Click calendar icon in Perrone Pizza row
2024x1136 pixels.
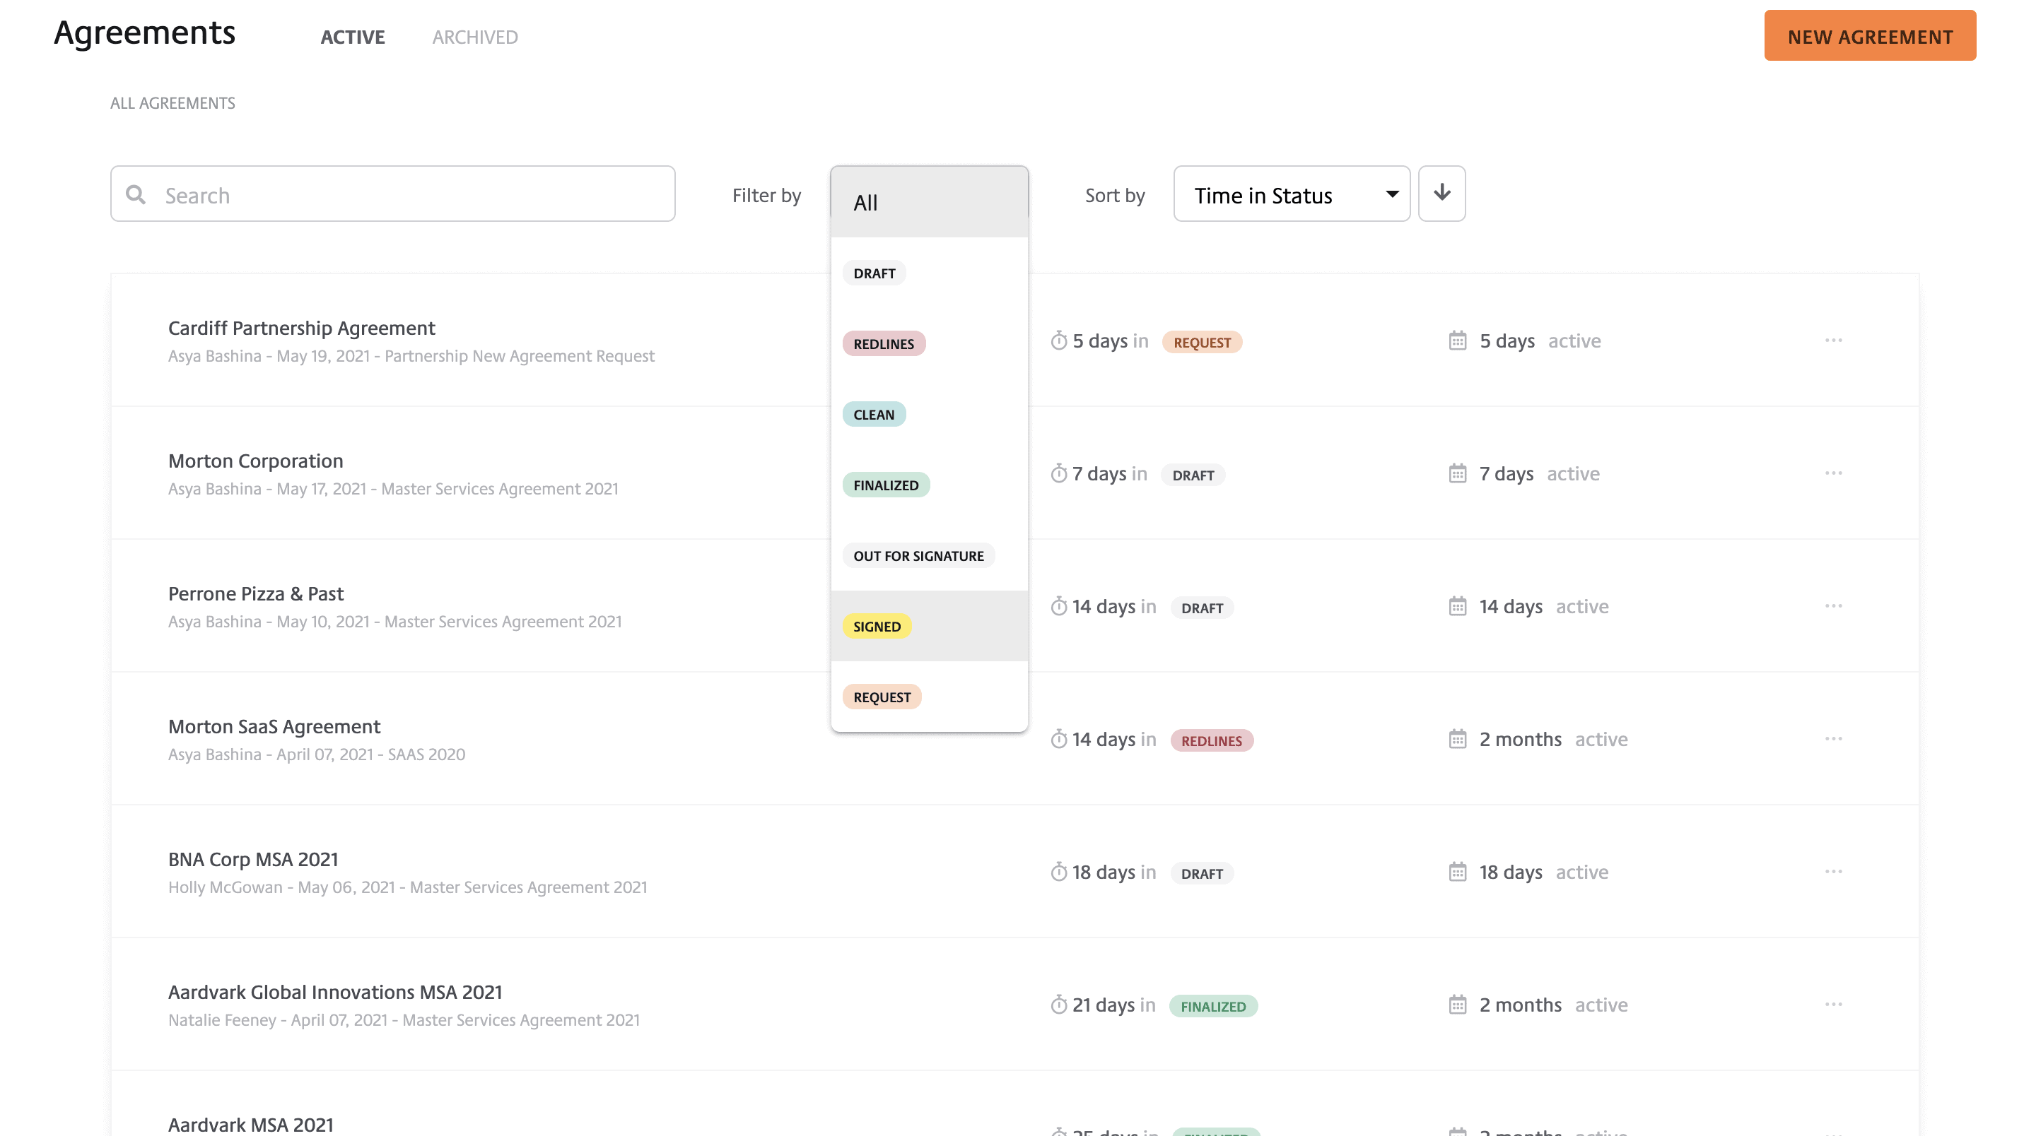tap(1458, 605)
